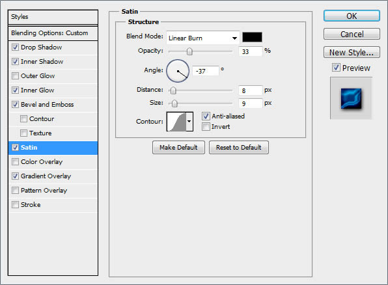This screenshot has width=388, height=285.
Task: Click the Reset to Default button
Action: 238,148
